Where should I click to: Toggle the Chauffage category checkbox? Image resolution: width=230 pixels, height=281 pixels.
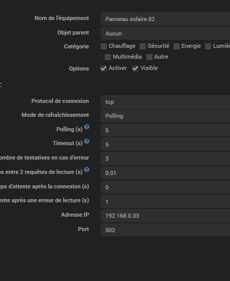click(x=104, y=46)
